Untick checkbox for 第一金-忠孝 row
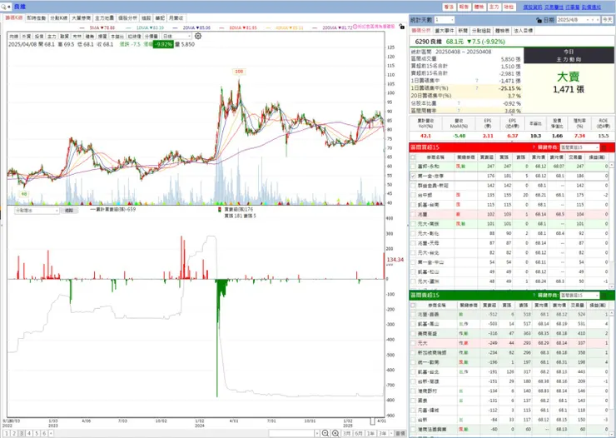Viewport: 616px width, 438px height. click(x=413, y=176)
